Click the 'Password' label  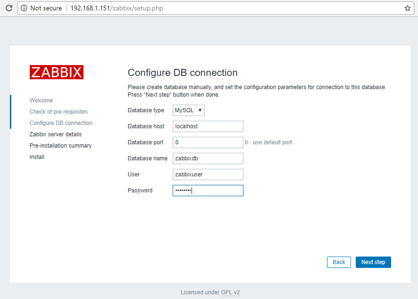coord(140,191)
